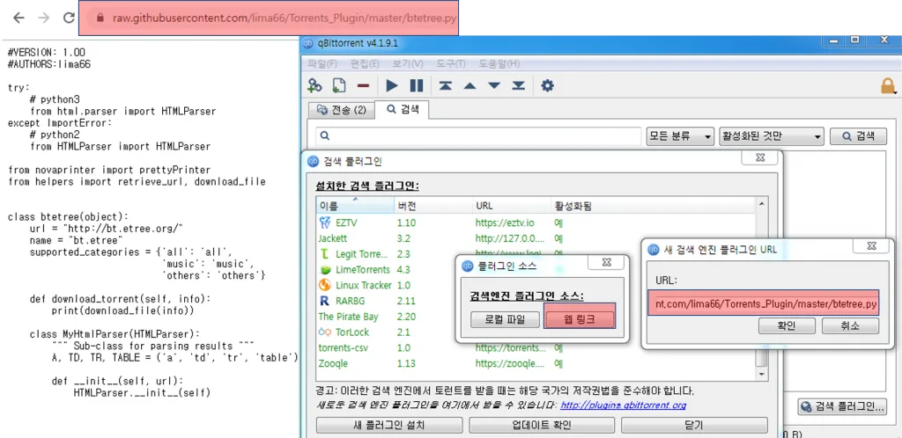Screen dimensions: 902x438
Task: Open the plugins.qbittorrent.org link
Action: [623, 405]
